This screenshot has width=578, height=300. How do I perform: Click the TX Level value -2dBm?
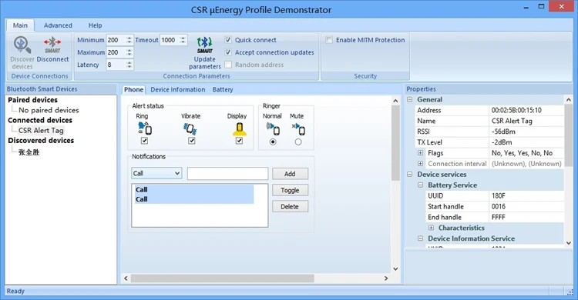tap(502, 142)
